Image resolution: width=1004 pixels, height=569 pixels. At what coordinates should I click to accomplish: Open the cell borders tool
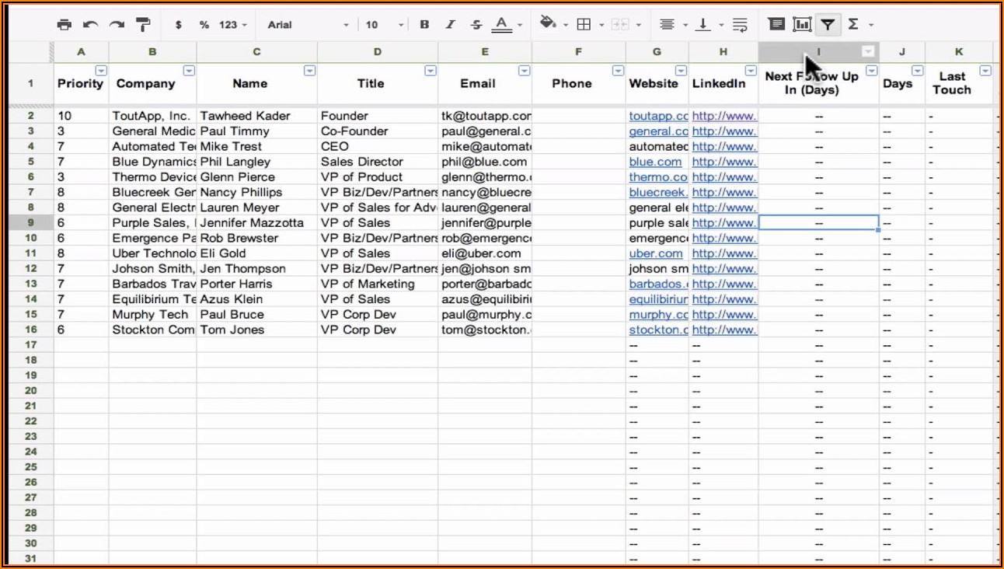coord(584,24)
